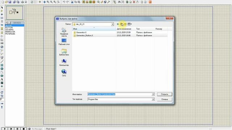The height and width of the screenshot is (130, 232).
Task: Open design file from main toolbar
Action: [7, 2]
